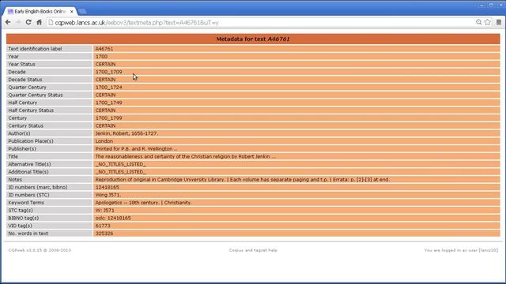Click the keyword terms Apologetics text
The height and width of the screenshot is (284, 506).
[x=143, y=203]
